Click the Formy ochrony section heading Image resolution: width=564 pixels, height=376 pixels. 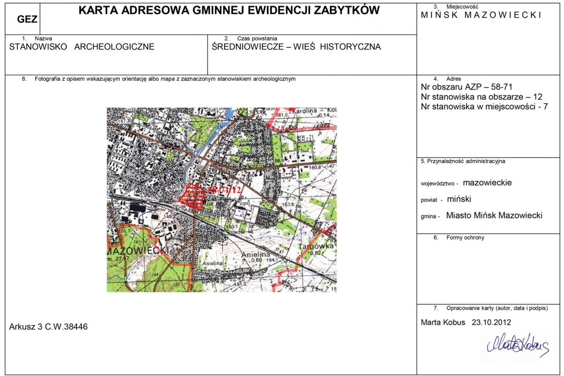(x=465, y=238)
